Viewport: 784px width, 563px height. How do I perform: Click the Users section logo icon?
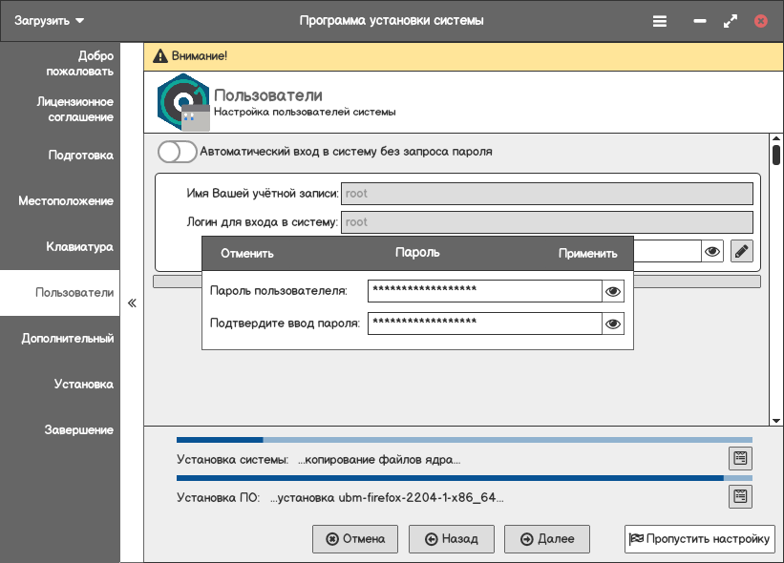point(182,101)
